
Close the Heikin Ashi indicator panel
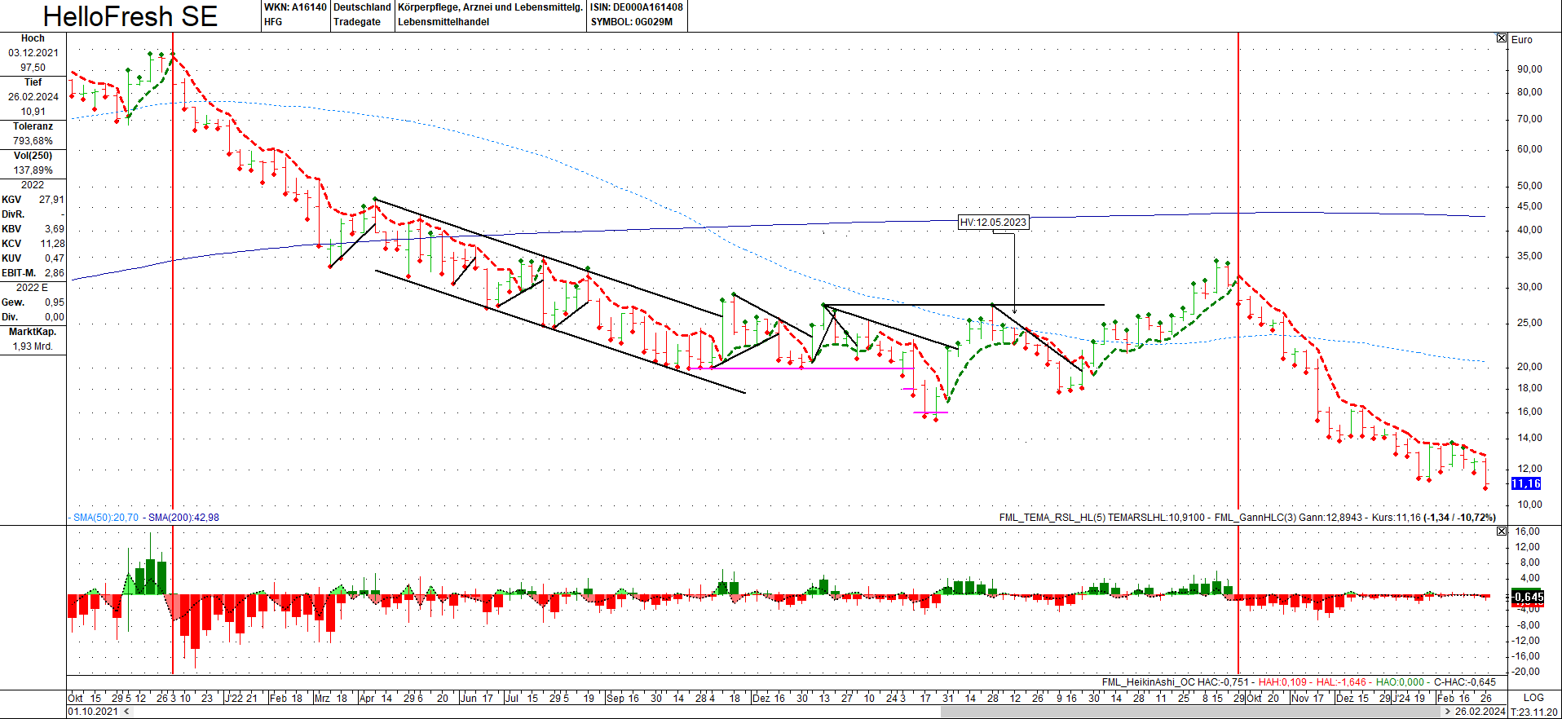(1502, 531)
